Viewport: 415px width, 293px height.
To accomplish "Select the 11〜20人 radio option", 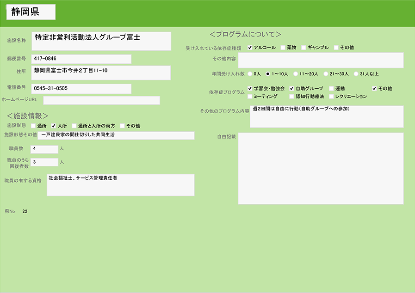I will click(x=296, y=73).
